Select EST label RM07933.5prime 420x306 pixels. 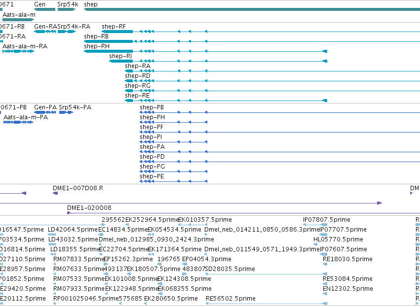point(79,289)
